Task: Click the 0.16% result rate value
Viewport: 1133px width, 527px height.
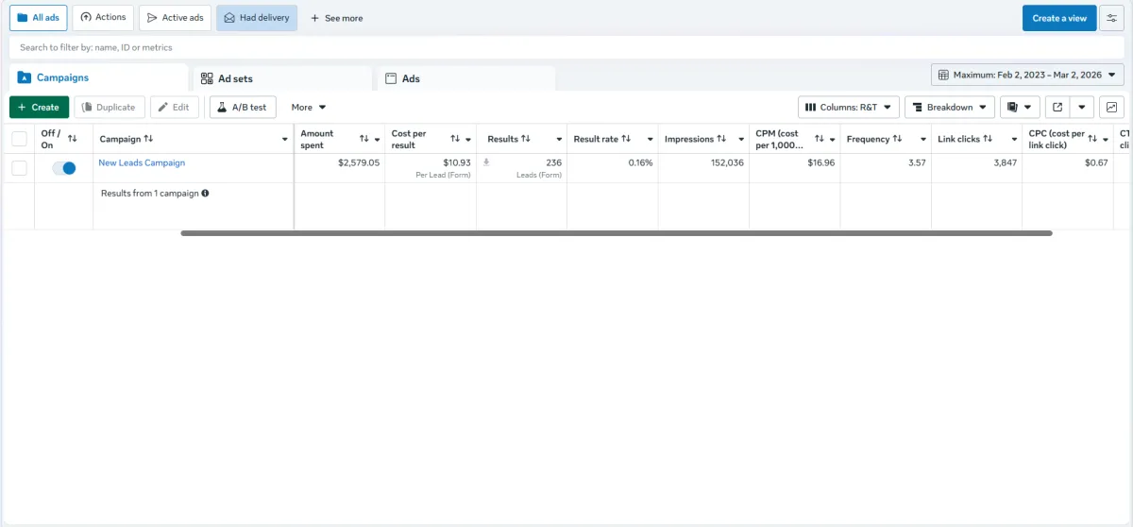Action: pyautogui.click(x=640, y=162)
